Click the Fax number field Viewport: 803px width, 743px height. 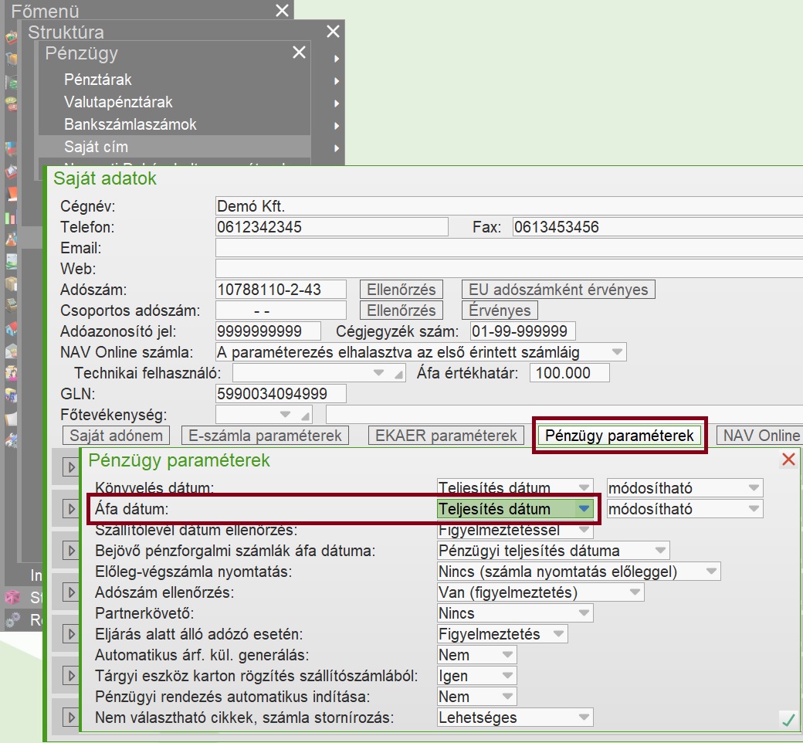(x=658, y=227)
